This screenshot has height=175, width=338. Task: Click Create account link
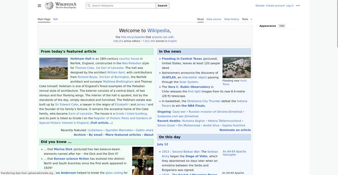tap(275, 5)
